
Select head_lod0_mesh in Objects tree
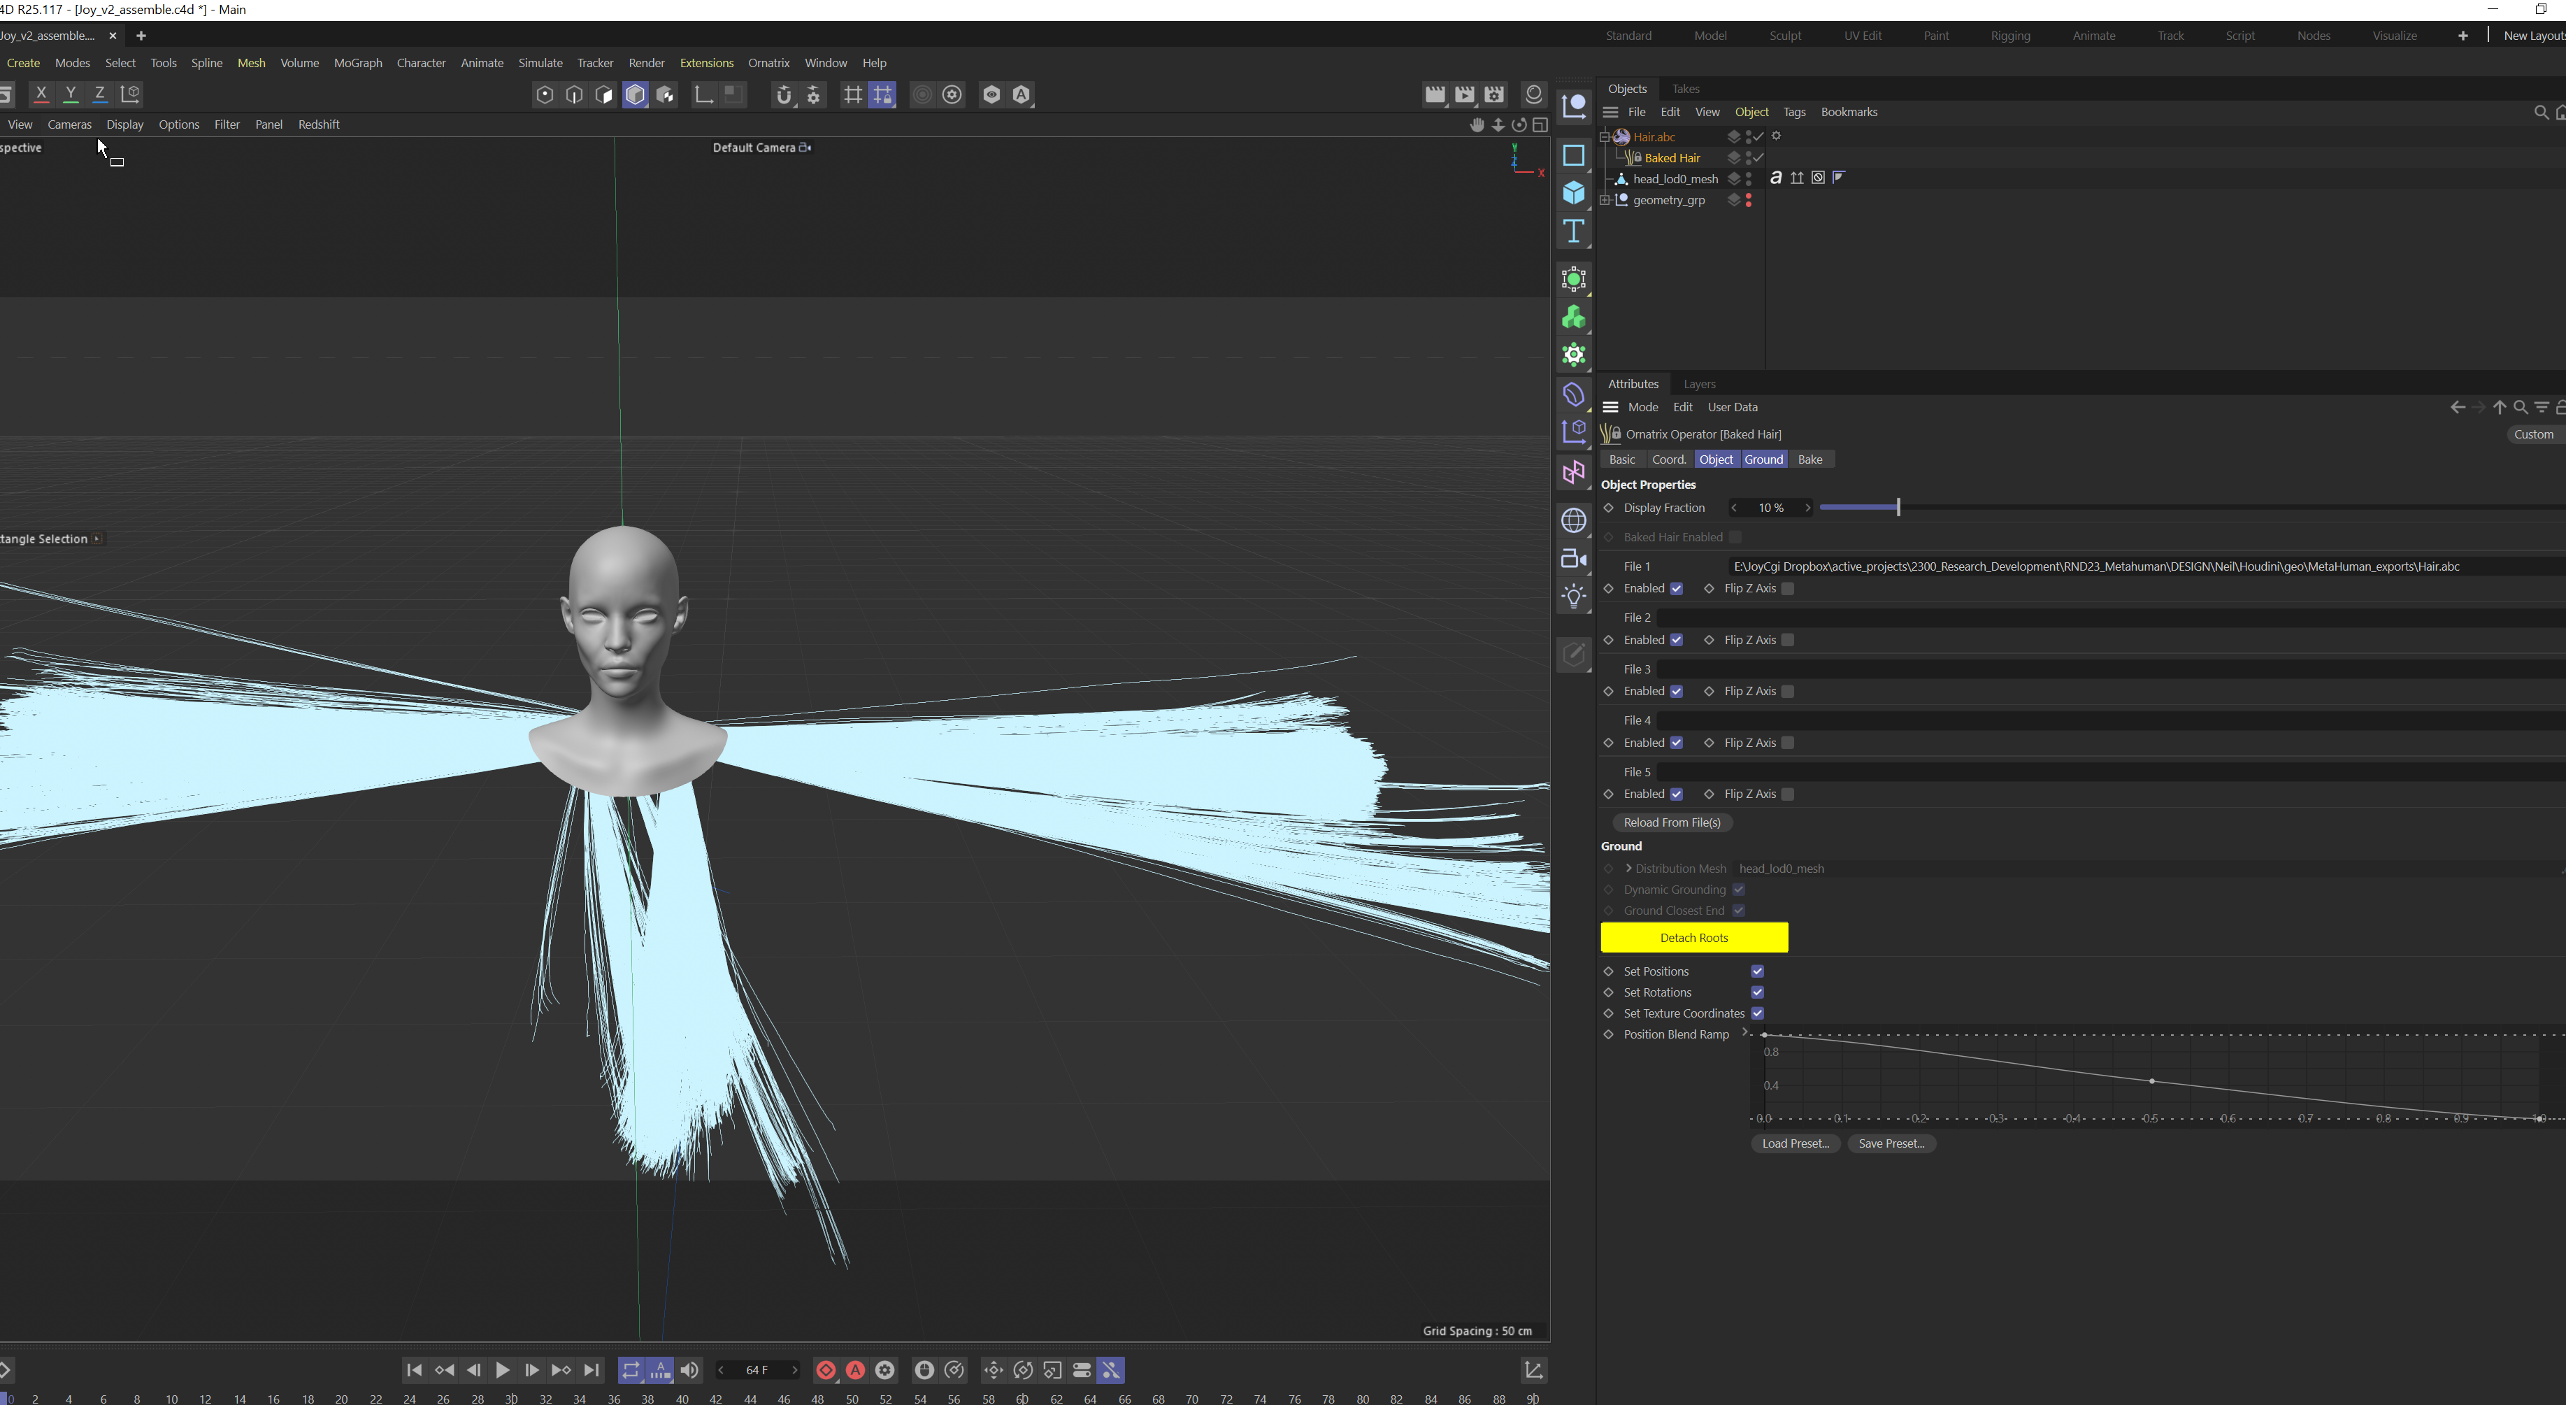1675,179
